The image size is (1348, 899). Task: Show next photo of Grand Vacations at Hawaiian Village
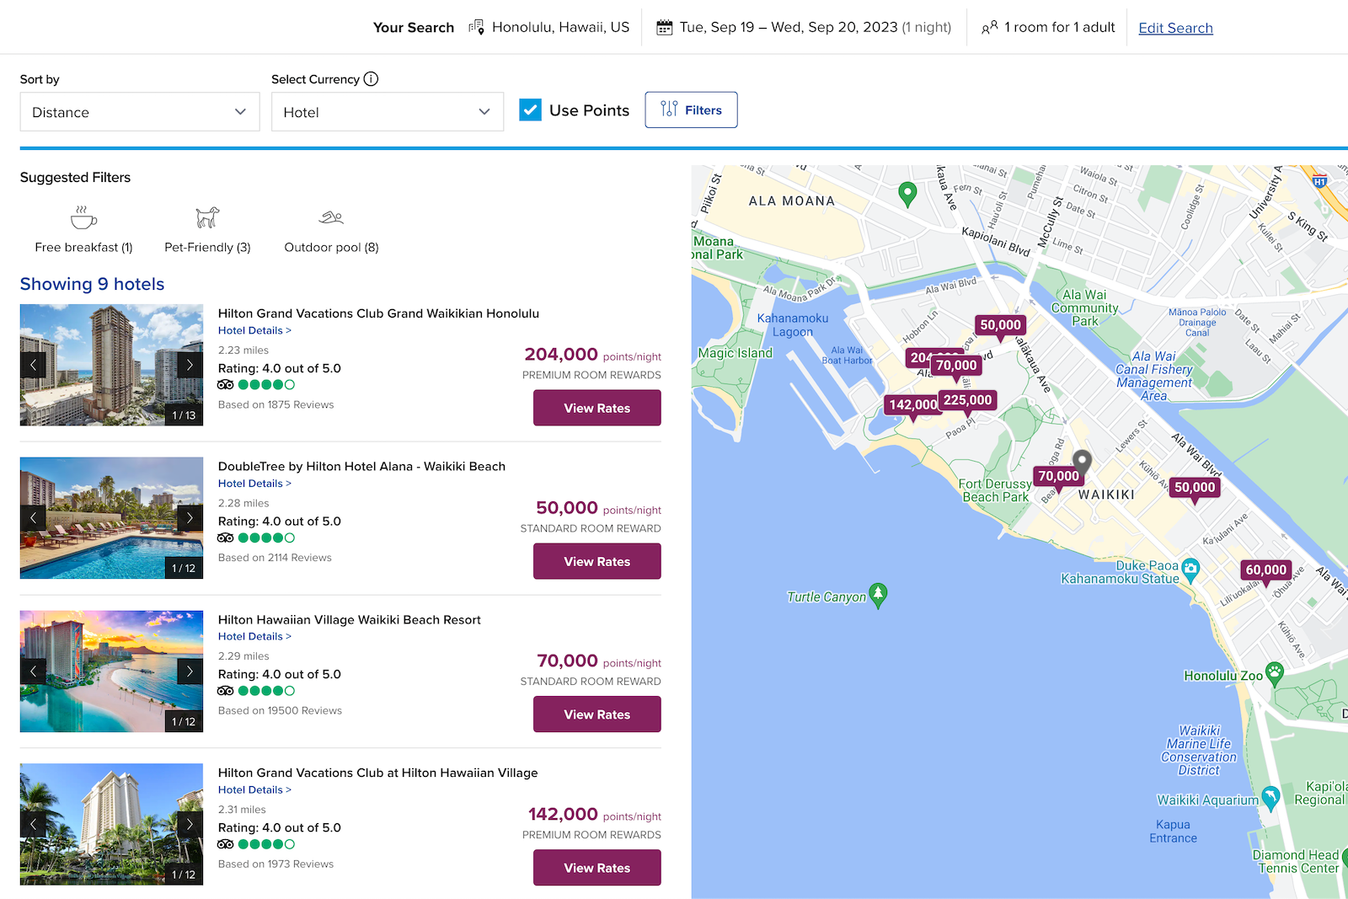point(190,825)
